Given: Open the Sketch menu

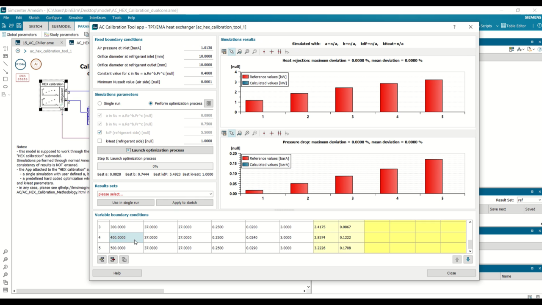Looking at the screenshot, I should click(34, 18).
